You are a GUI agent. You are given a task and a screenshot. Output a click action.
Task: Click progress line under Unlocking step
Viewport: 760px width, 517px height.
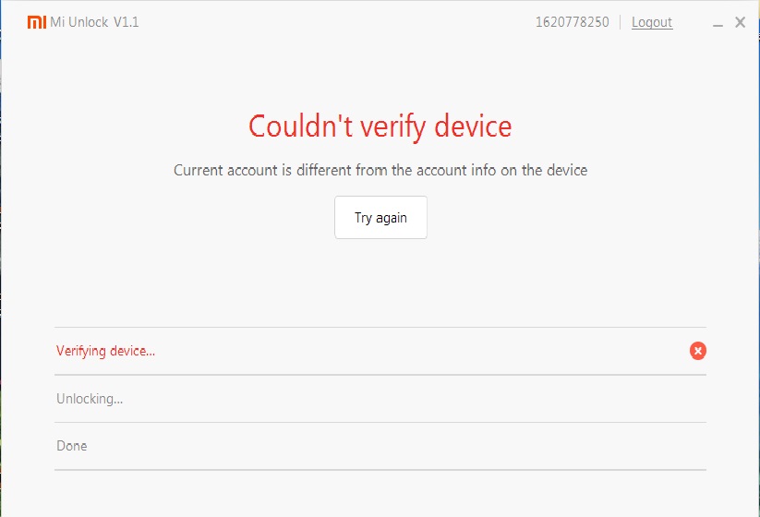(x=380, y=423)
